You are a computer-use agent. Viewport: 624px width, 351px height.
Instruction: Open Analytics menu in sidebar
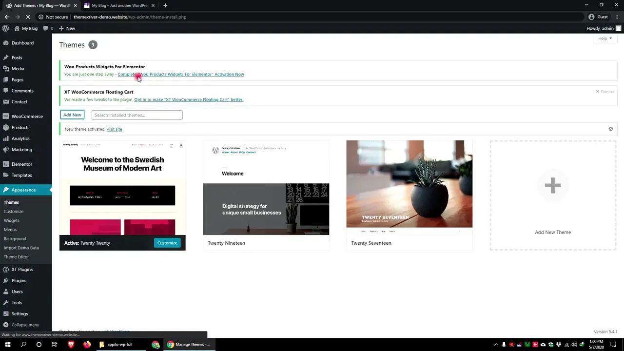click(x=20, y=138)
